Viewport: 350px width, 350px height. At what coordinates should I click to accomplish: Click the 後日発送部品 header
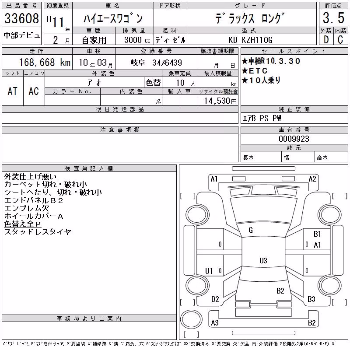pos(120,109)
